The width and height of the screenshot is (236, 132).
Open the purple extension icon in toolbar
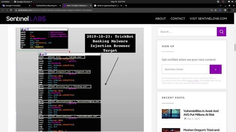220,10
